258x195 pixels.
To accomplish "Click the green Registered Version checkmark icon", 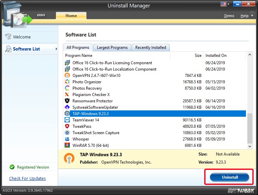I will click(x=12, y=167).
